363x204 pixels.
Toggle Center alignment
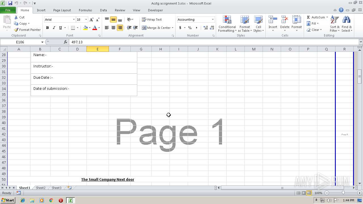click(x=113, y=28)
